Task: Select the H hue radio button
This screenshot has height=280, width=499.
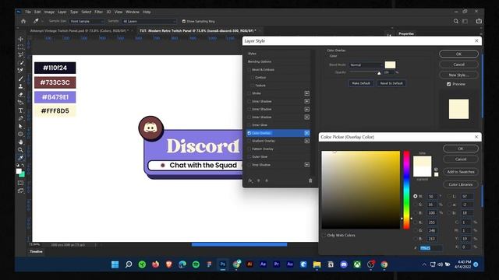Action: click(x=416, y=197)
